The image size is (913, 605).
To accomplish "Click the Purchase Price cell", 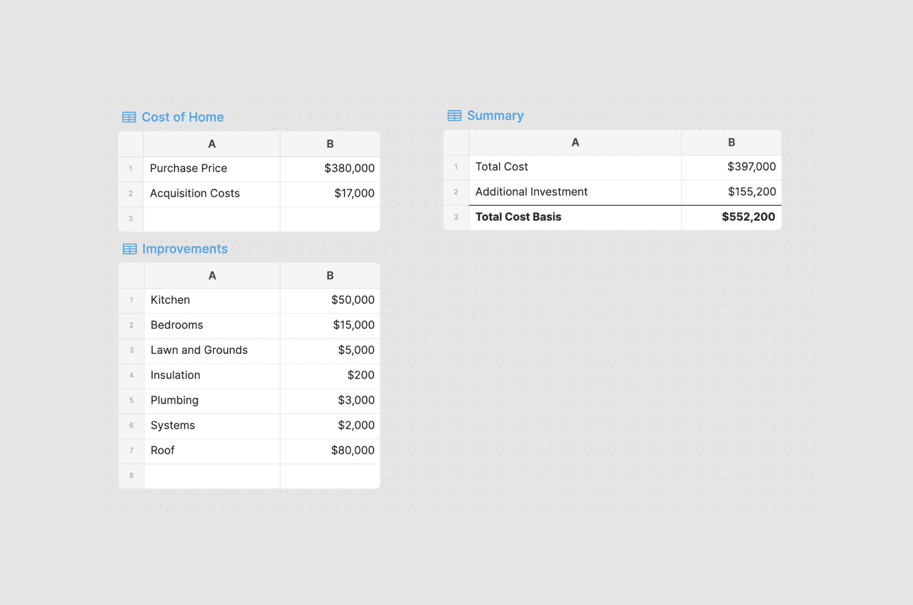I will 212,169.
